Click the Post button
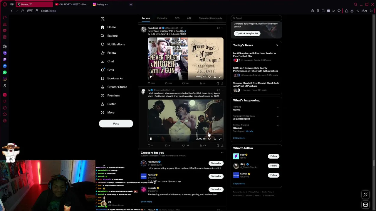Screen dimensions: 376x211 click(x=116, y=123)
